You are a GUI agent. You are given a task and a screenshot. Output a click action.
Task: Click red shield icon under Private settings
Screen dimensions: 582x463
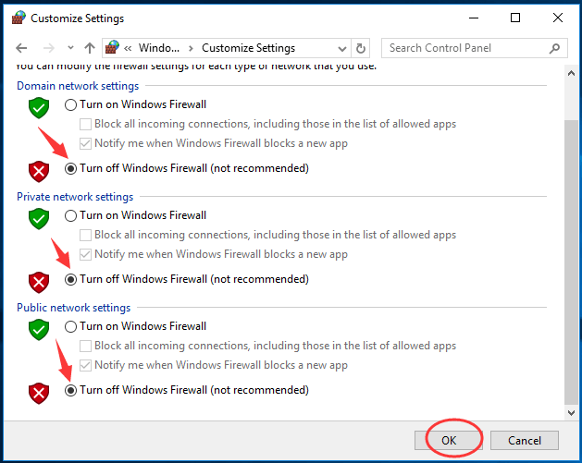click(39, 283)
